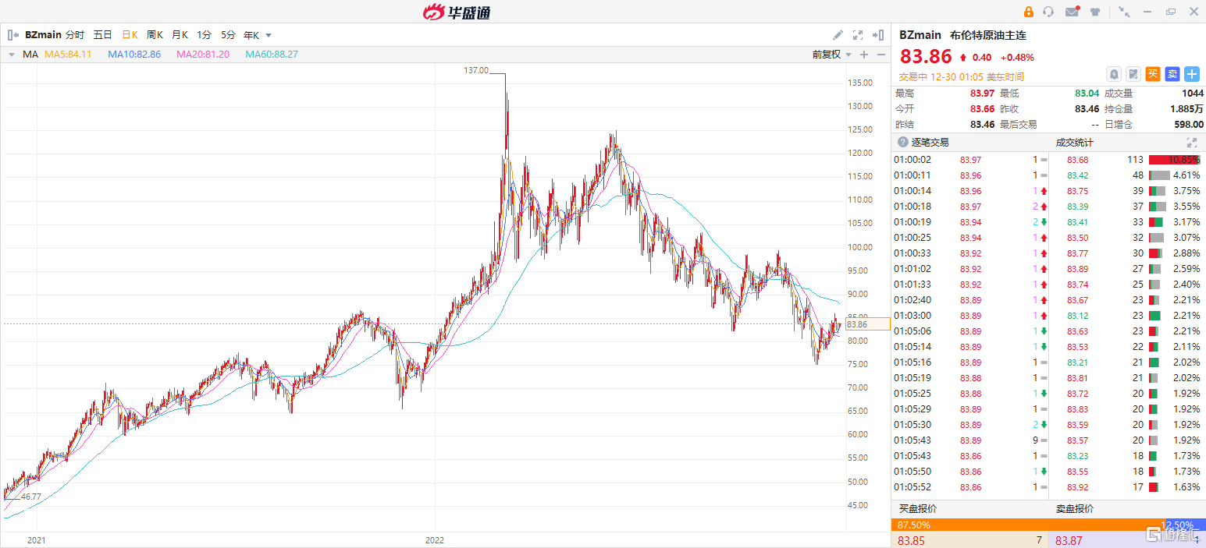Image resolution: width=1206 pixels, height=548 pixels.
Task: Toggle the trade lock icon
Action: click(1028, 12)
